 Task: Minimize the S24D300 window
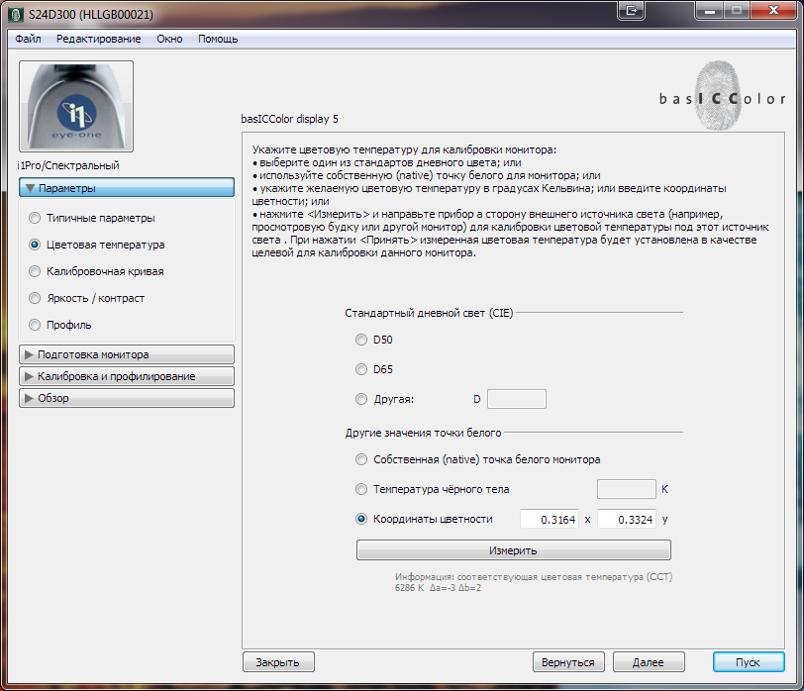[710, 10]
